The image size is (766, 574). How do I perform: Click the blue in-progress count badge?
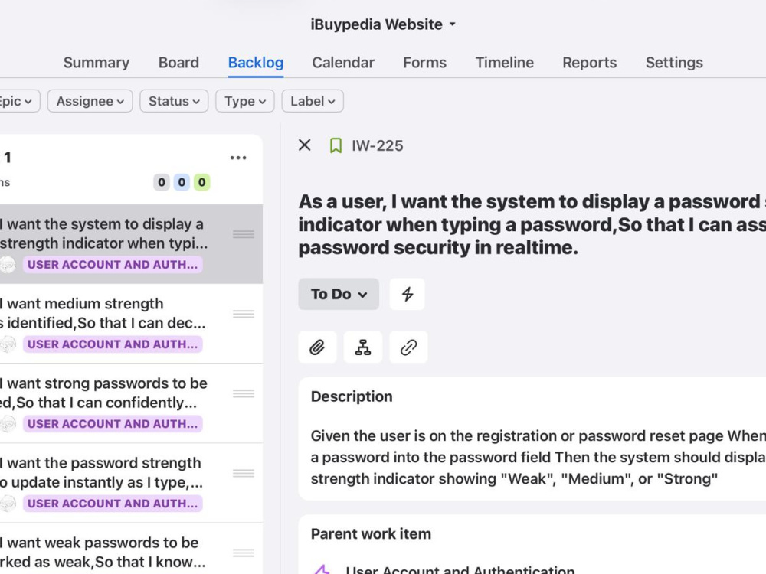pyautogui.click(x=182, y=182)
